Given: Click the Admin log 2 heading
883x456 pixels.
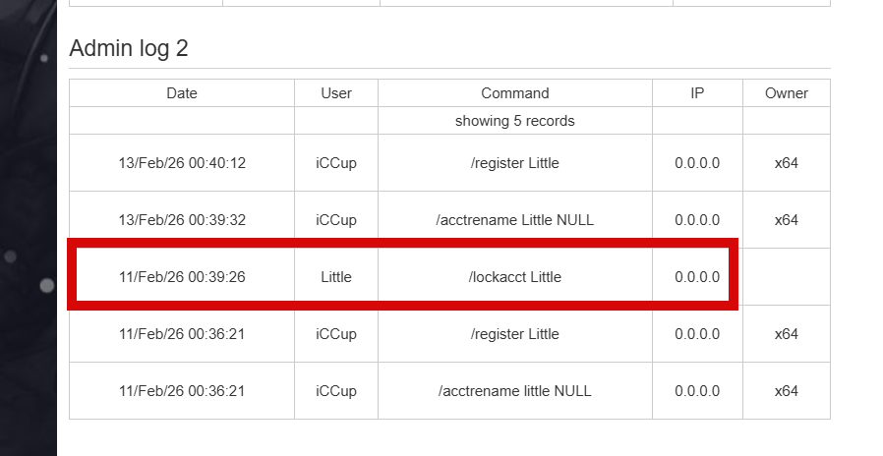Looking at the screenshot, I should pos(129,48).
